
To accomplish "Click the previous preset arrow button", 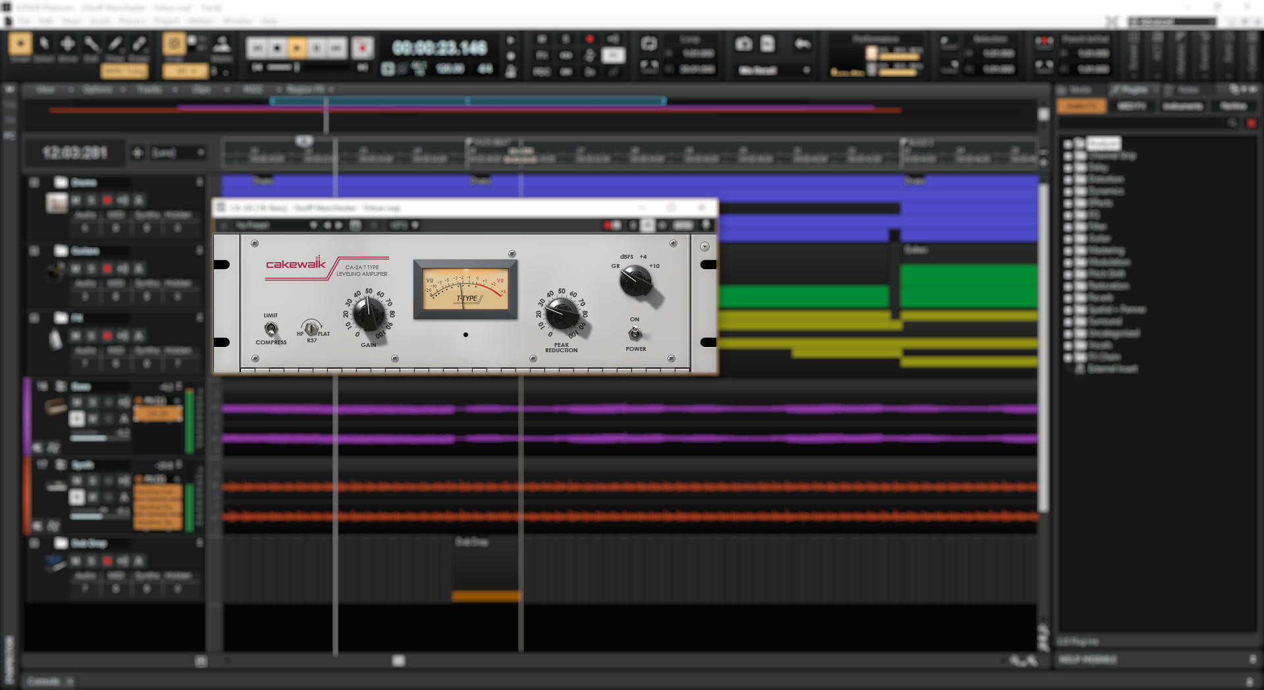I will coord(327,225).
